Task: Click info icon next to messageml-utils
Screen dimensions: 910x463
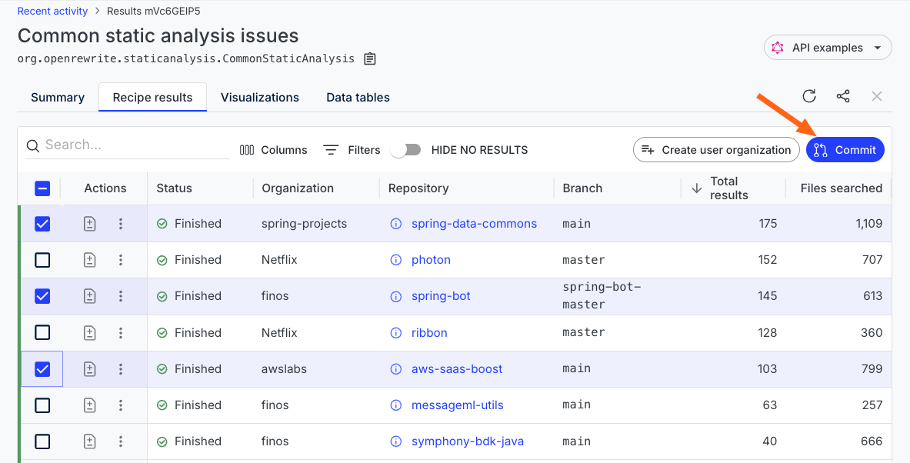Action: pyautogui.click(x=396, y=405)
